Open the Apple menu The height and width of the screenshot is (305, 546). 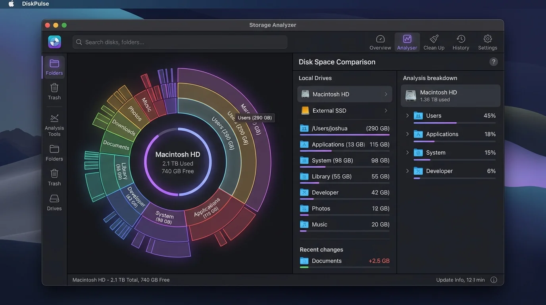(11, 4)
